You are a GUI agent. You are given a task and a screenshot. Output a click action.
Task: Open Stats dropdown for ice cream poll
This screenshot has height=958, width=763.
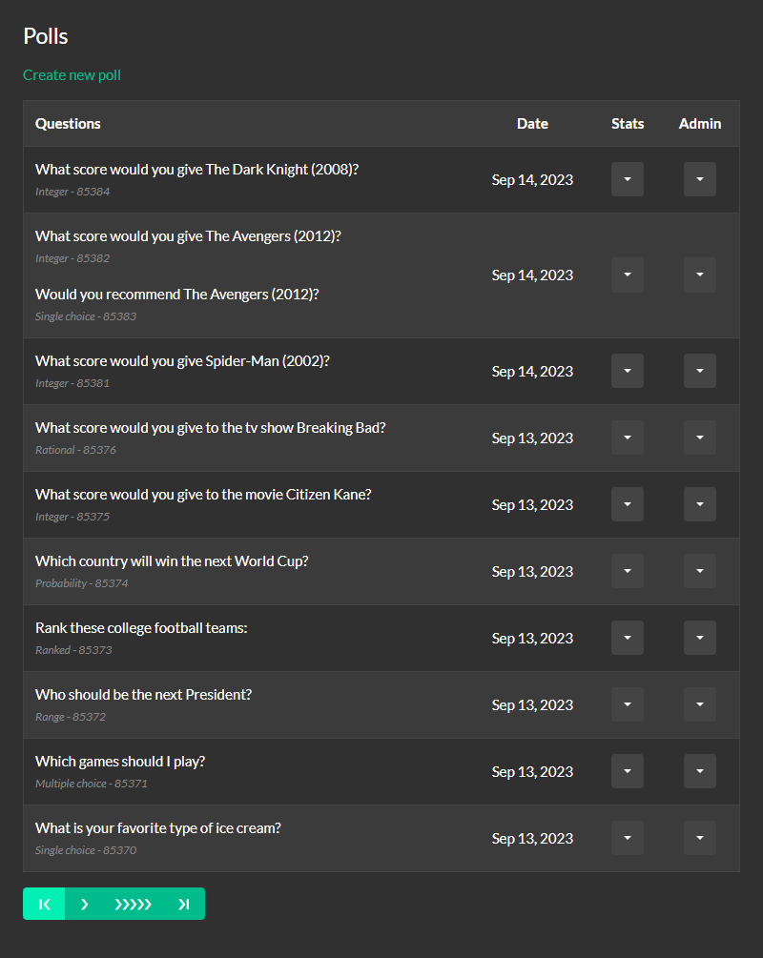627,838
